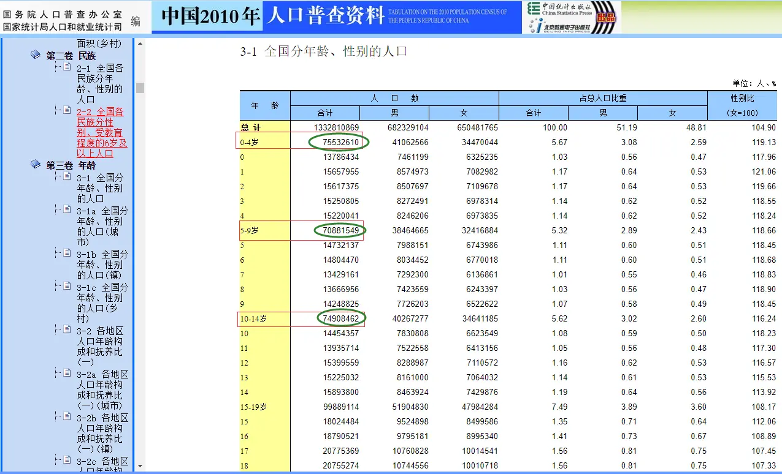Click the age 7 female value 6136861
This screenshot has height=474, width=782.
click(x=482, y=274)
